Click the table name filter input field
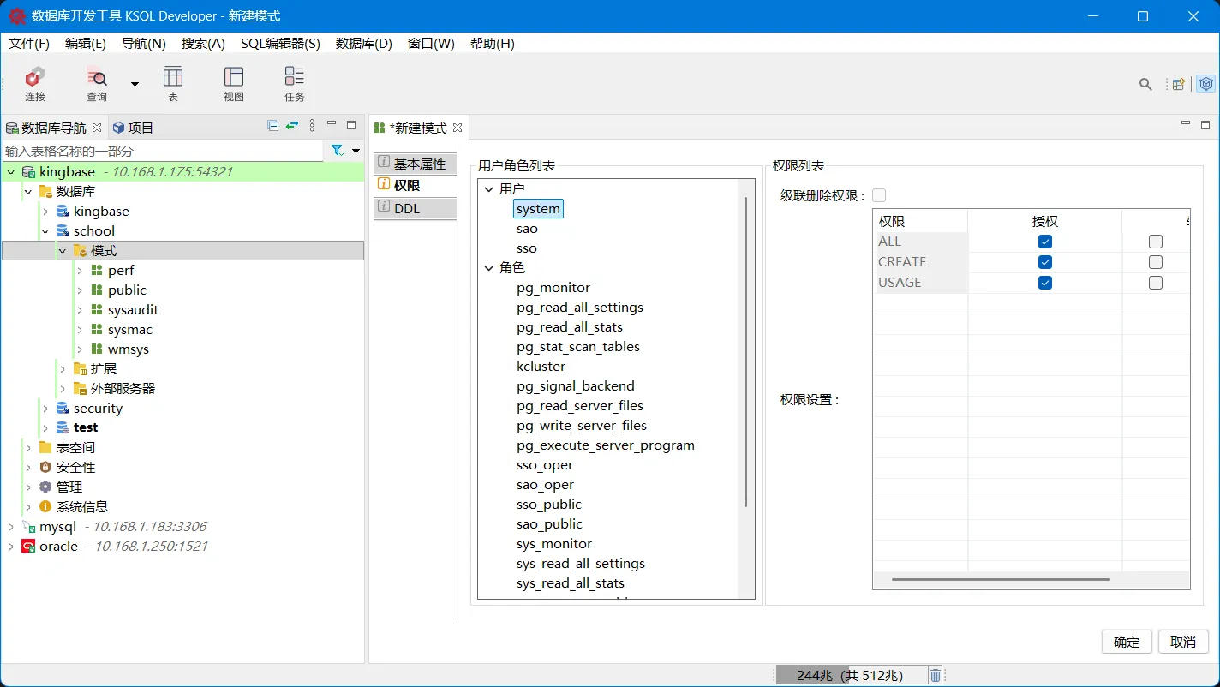The image size is (1220, 687). 163,150
